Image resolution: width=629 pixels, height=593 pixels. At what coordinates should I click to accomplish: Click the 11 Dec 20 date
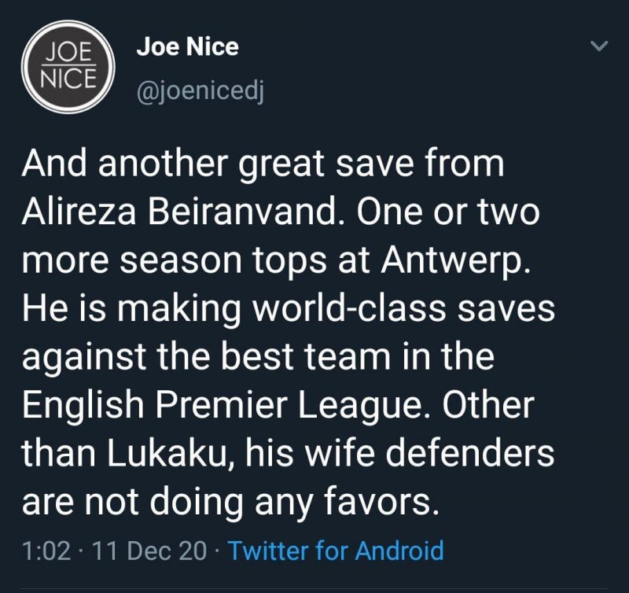(149, 550)
